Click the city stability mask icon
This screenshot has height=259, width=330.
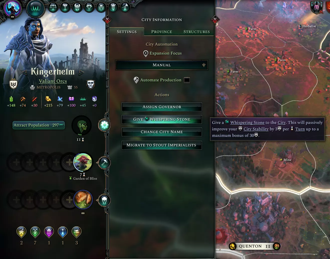(91, 84)
